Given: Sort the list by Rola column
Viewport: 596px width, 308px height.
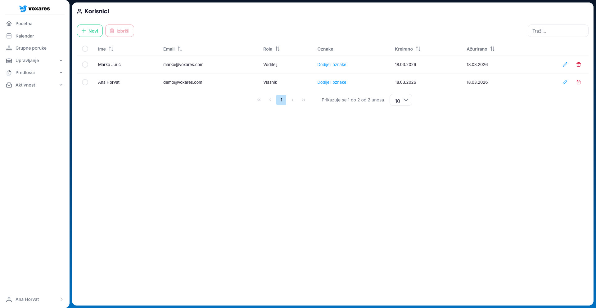Looking at the screenshot, I should pyautogui.click(x=278, y=49).
